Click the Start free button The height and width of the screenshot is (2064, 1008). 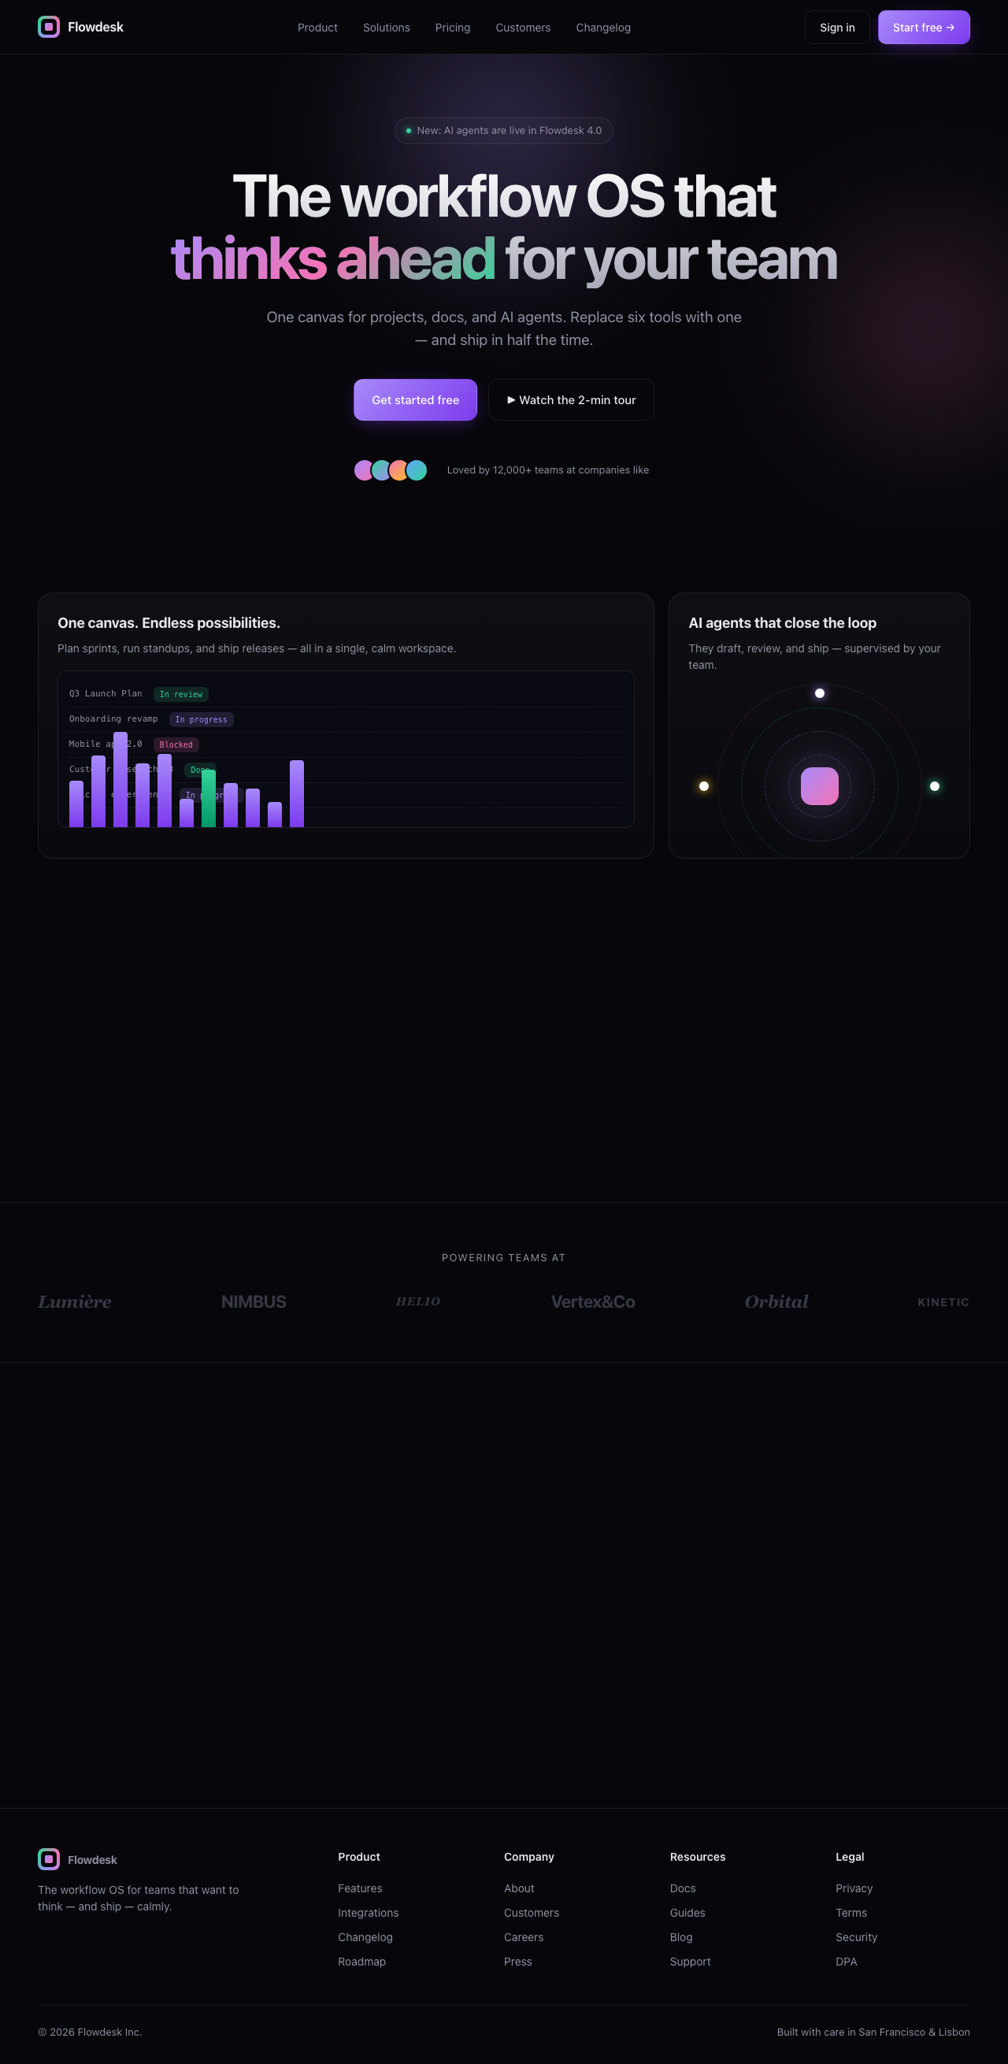(x=924, y=28)
